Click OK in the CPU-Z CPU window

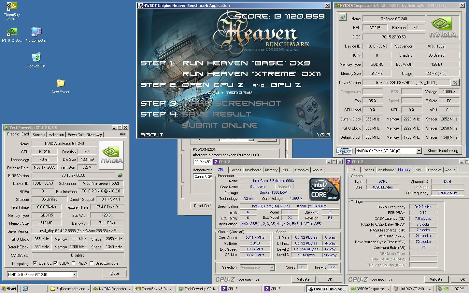coord(330,279)
